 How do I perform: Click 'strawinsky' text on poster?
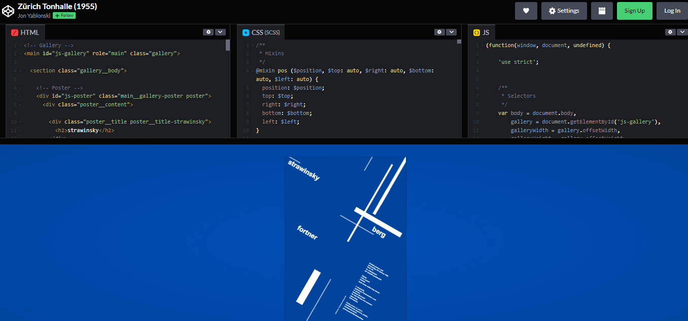pyautogui.click(x=304, y=170)
